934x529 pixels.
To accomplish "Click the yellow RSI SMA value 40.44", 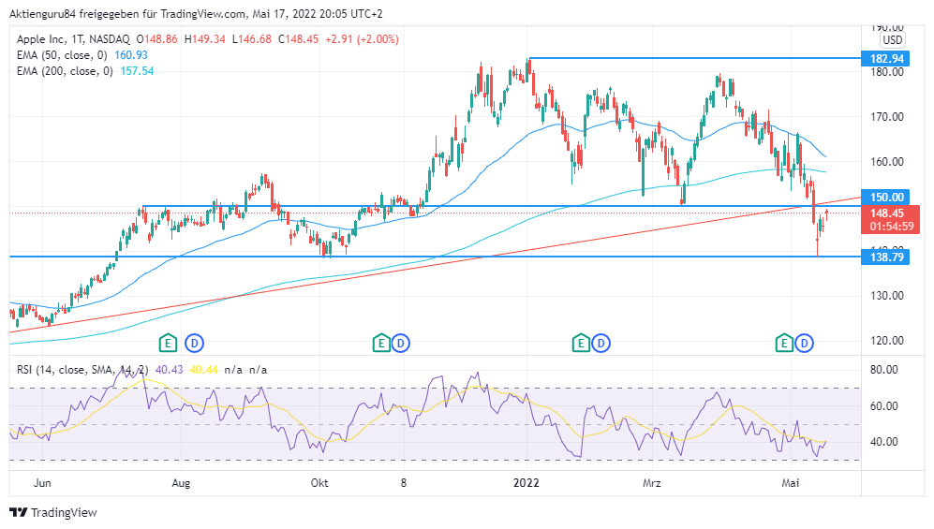I will [x=203, y=370].
